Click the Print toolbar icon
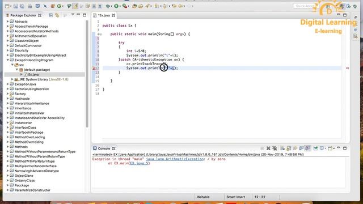 click(30, 6)
